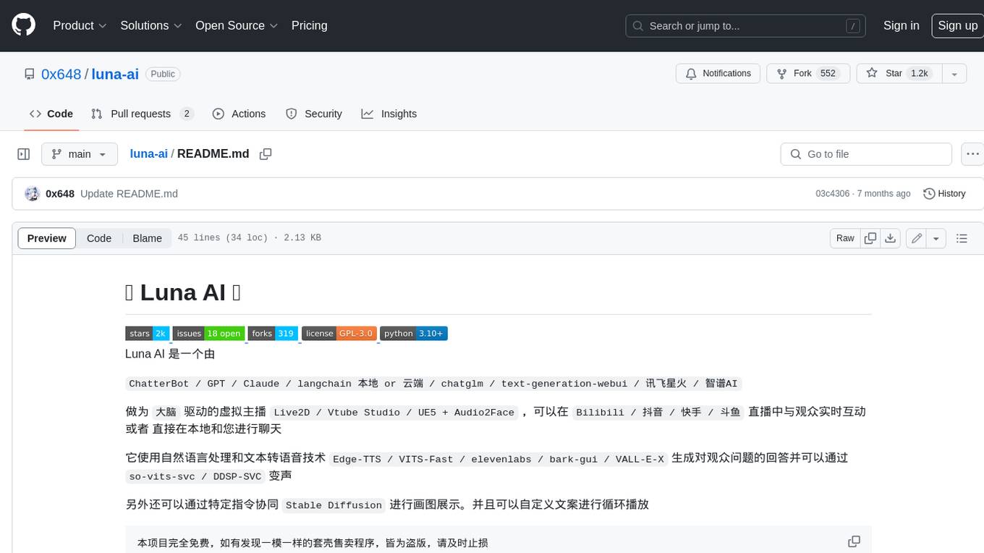Switch to the Pull requests tab
Viewport: 984px width, 553px height.
pyautogui.click(x=142, y=114)
